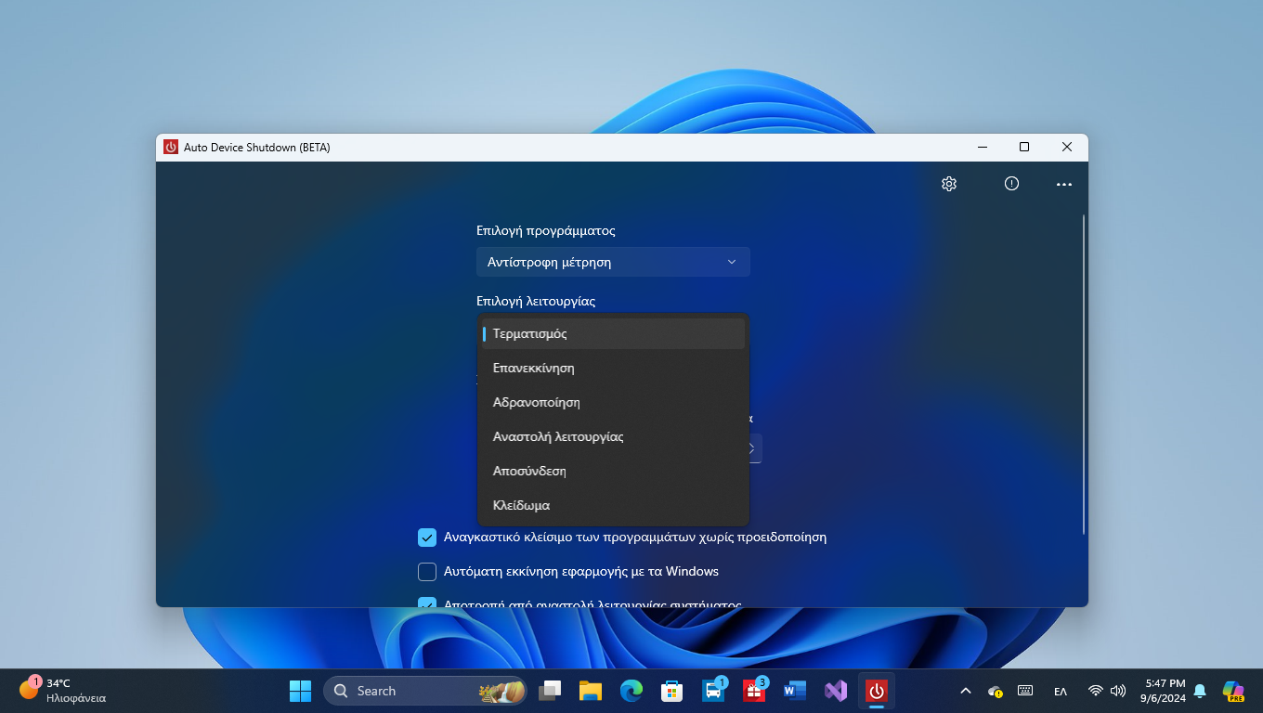Choose Επανεκκίνηση option
The image size is (1263, 713).
tap(613, 368)
